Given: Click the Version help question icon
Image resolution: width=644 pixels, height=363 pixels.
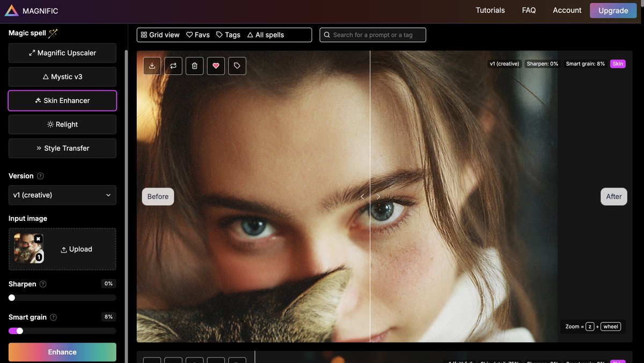Looking at the screenshot, I should pyautogui.click(x=40, y=176).
